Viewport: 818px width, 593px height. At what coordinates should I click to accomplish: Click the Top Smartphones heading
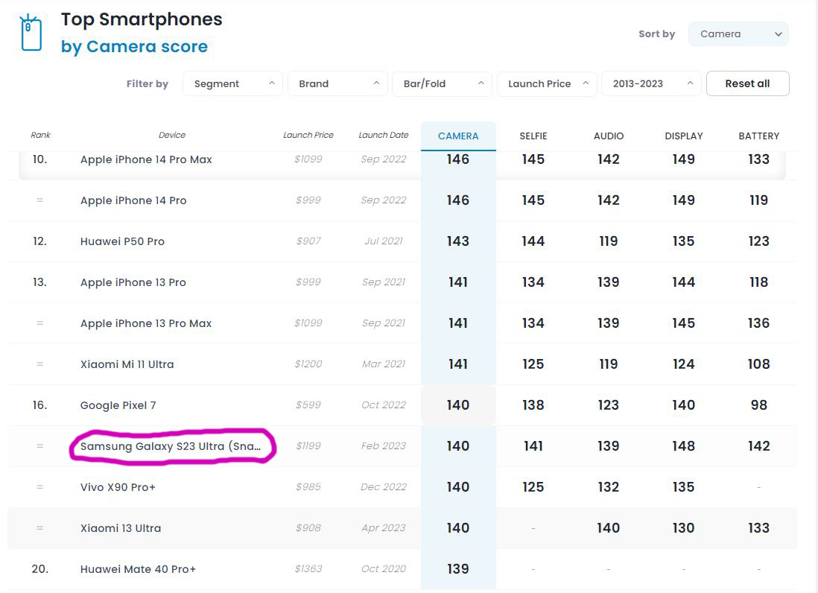[142, 19]
